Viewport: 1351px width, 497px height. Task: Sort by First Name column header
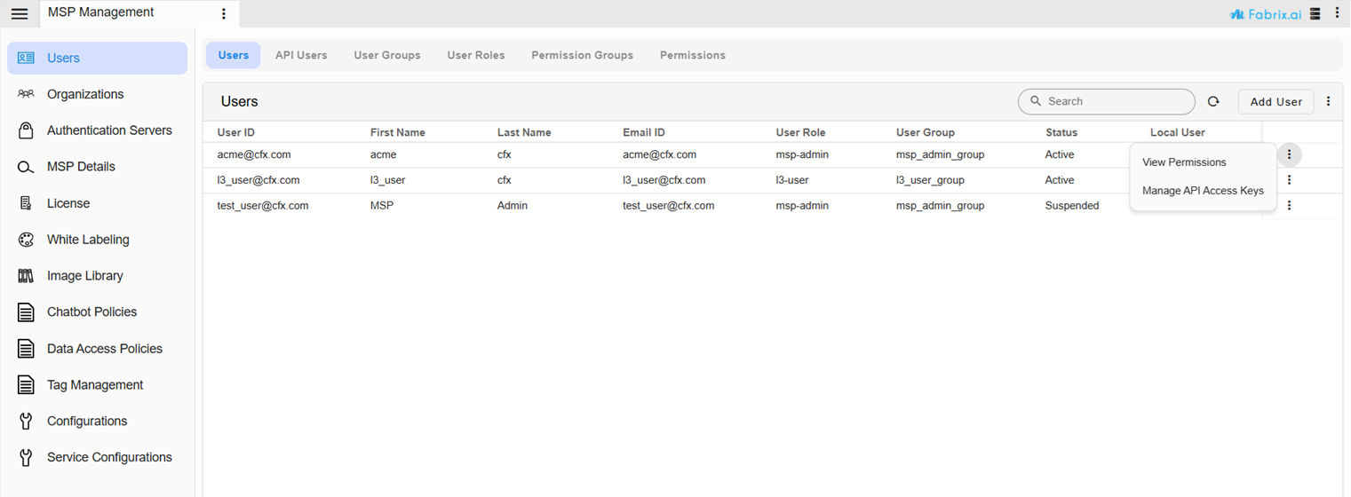pyautogui.click(x=398, y=132)
